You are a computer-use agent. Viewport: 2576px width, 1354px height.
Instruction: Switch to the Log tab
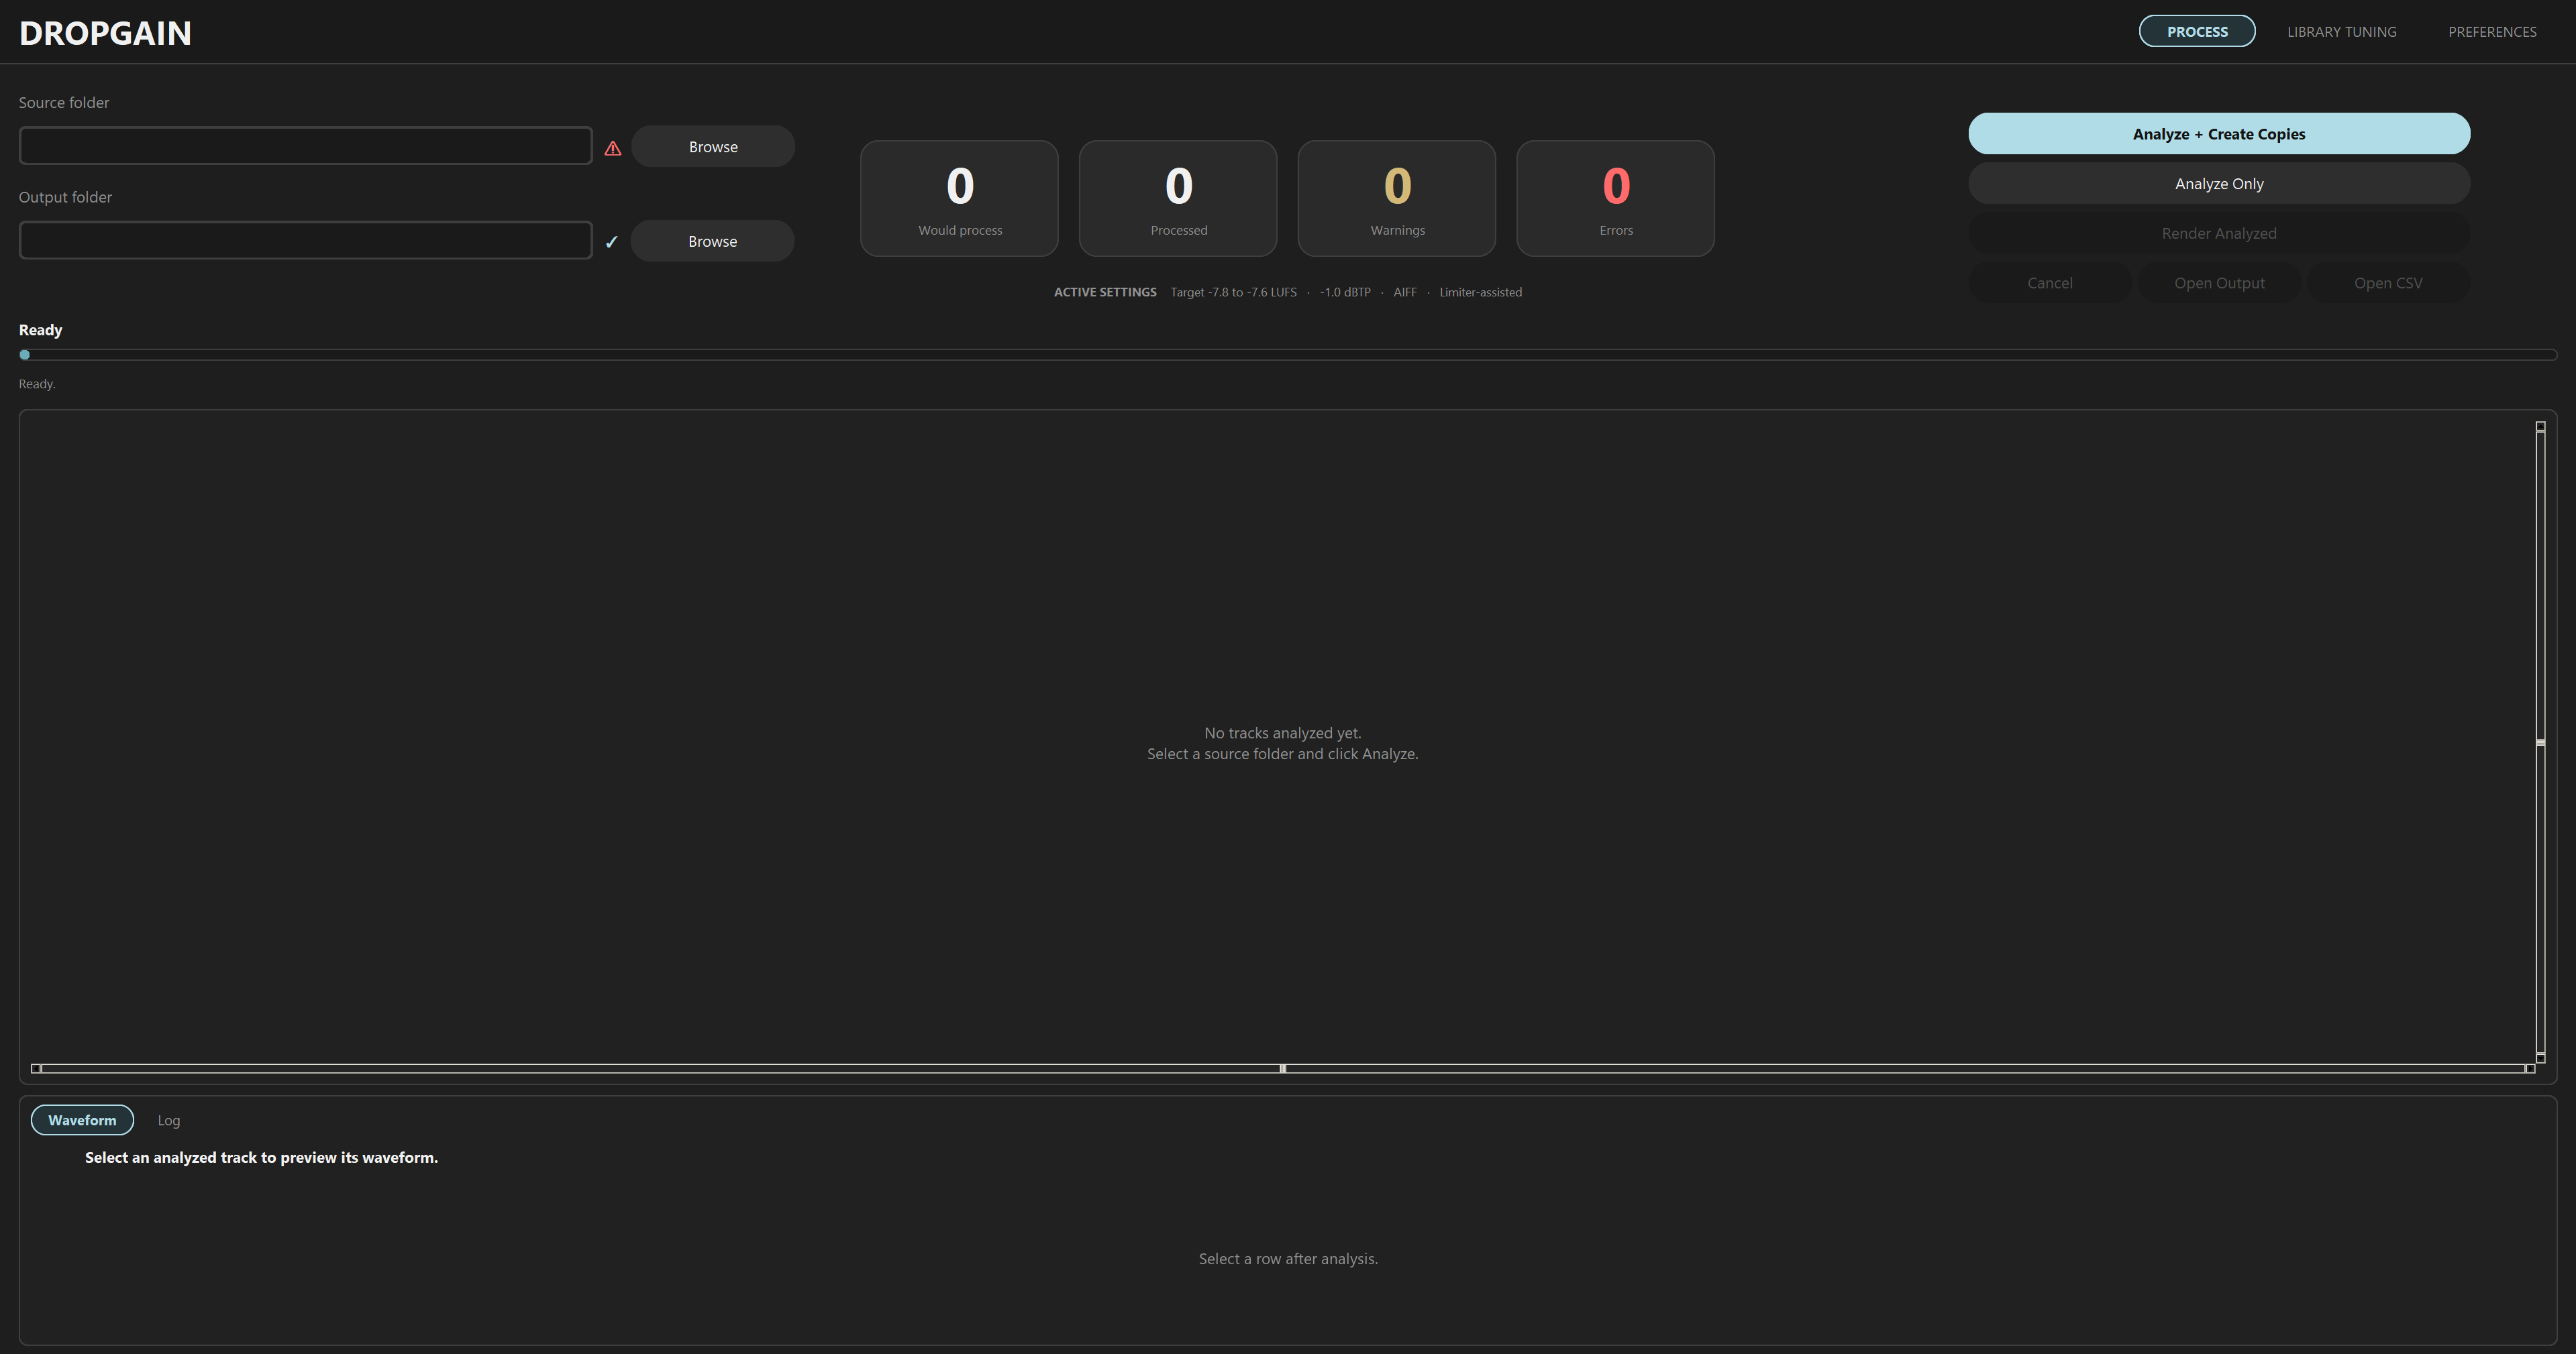click(x=168, y=1120)
